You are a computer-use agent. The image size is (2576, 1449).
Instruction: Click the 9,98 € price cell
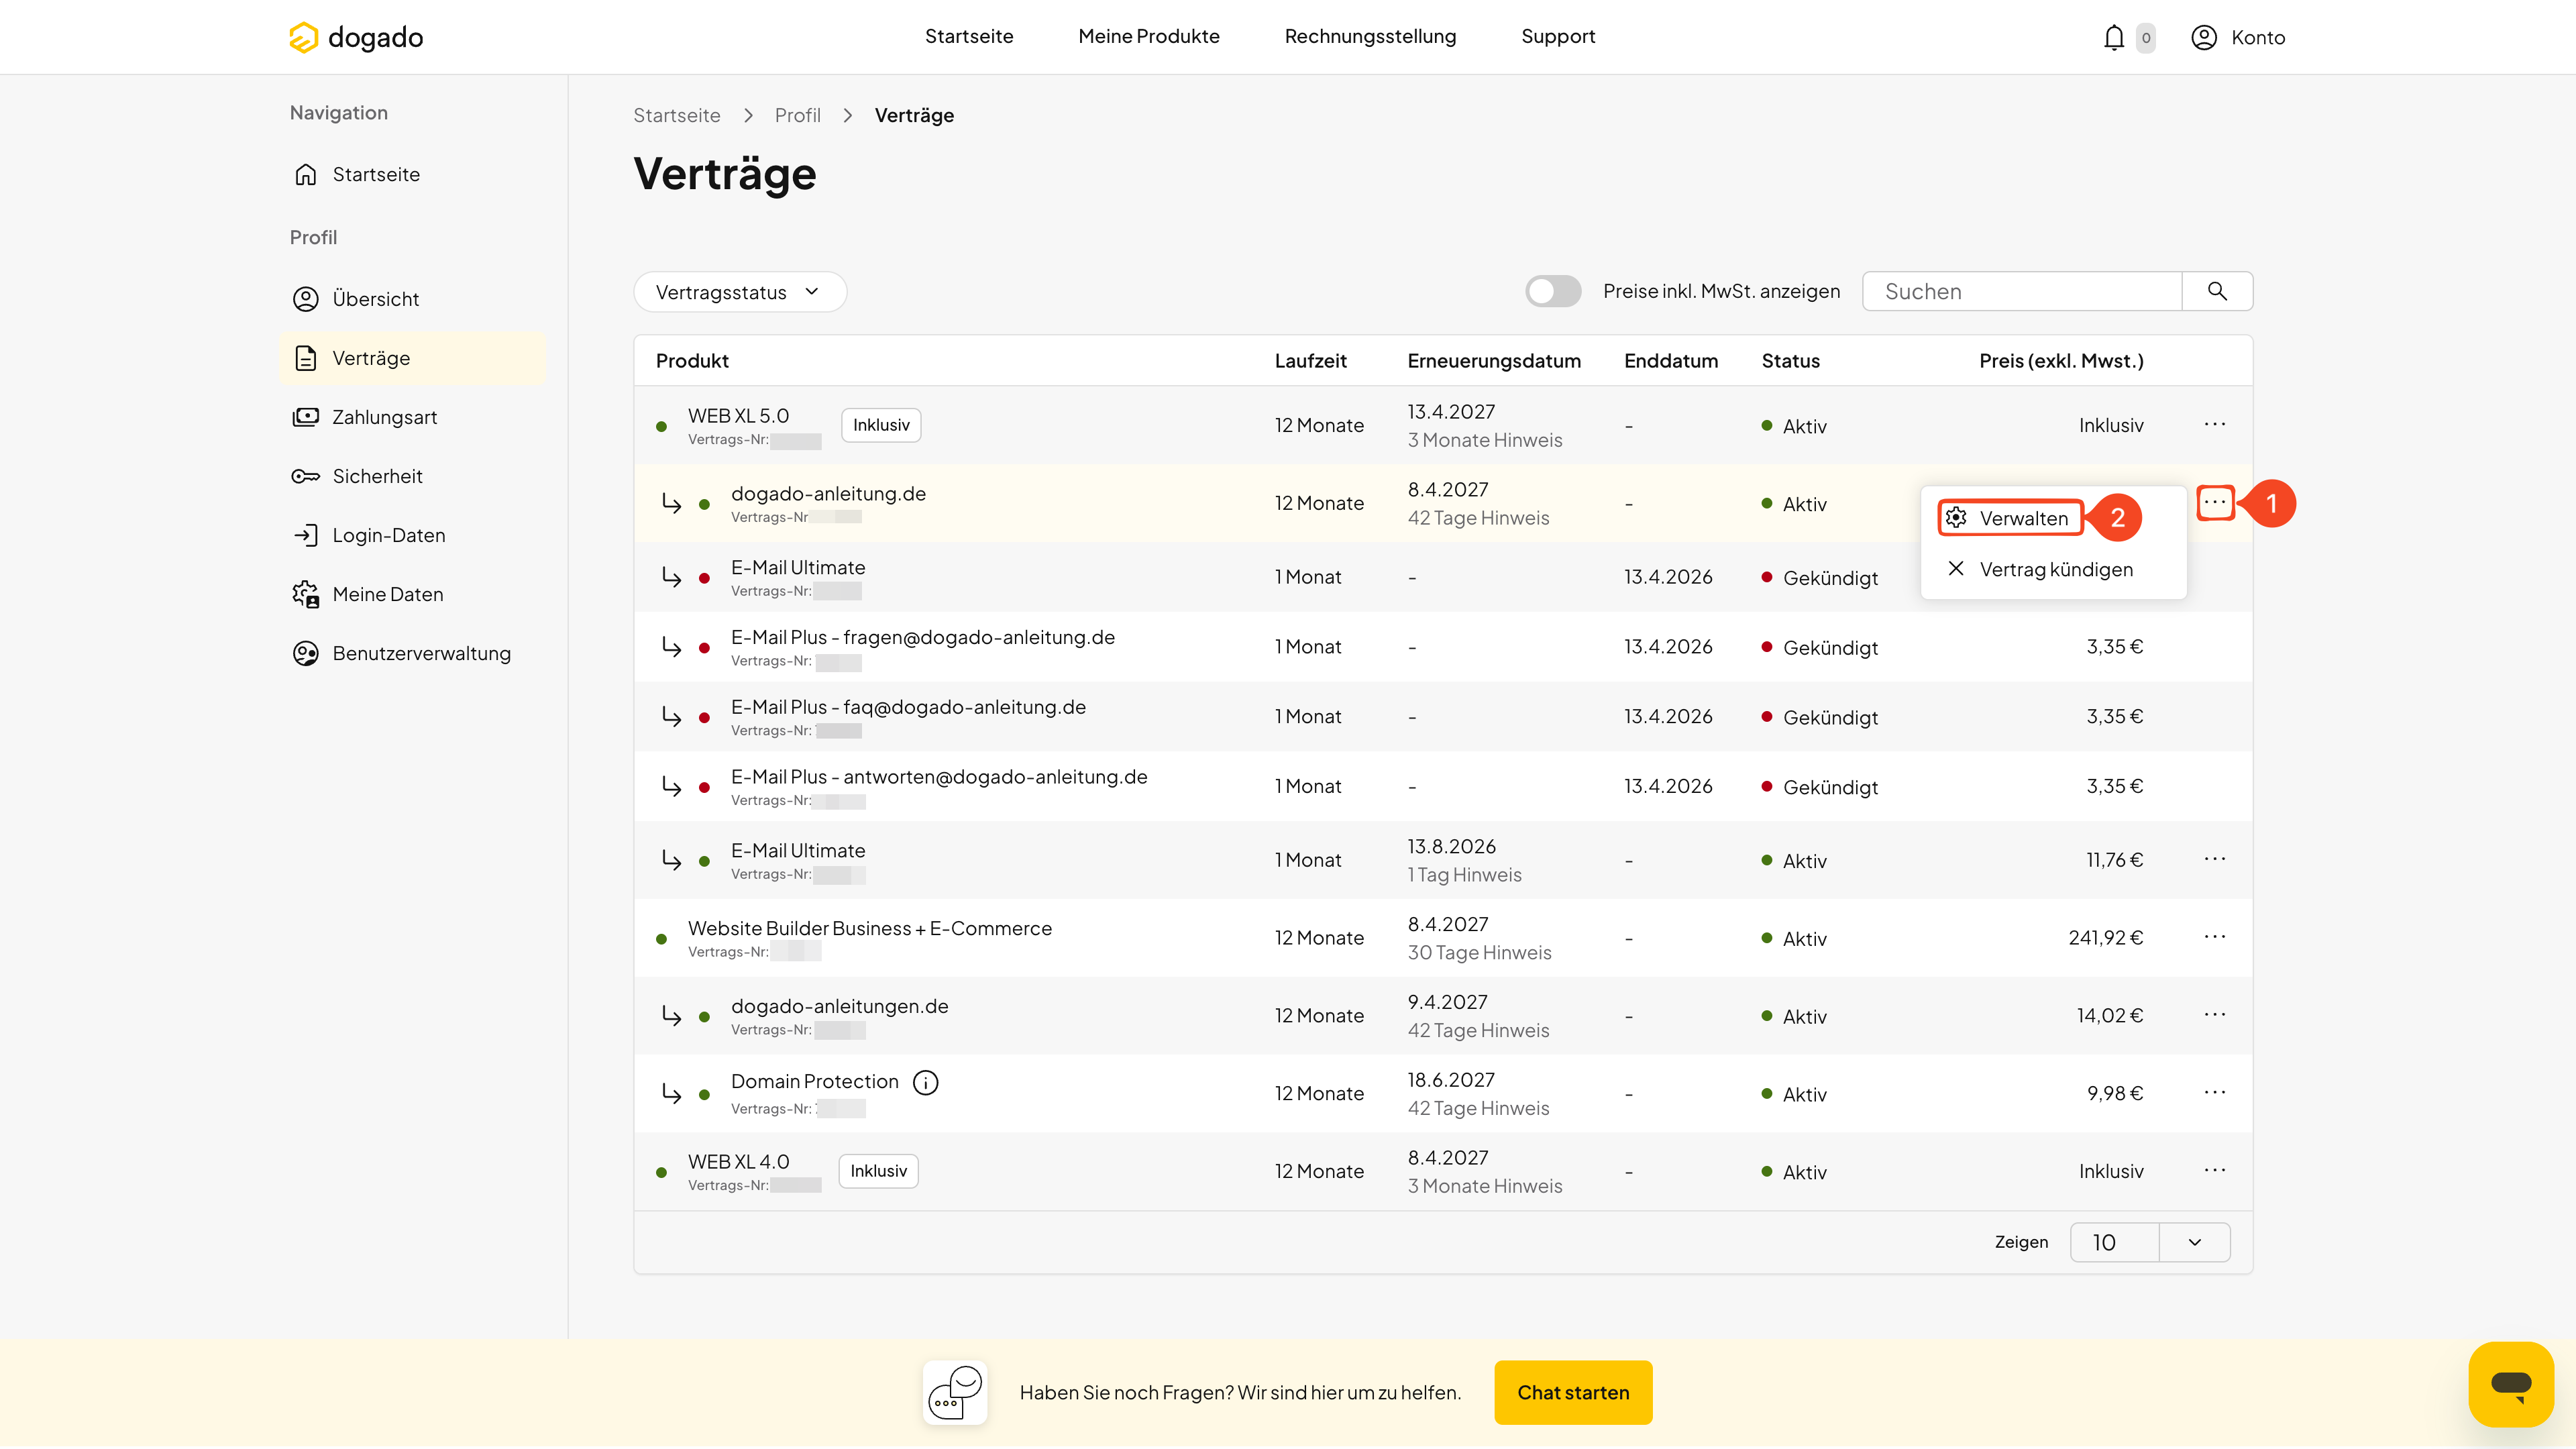(2115, 1093)
